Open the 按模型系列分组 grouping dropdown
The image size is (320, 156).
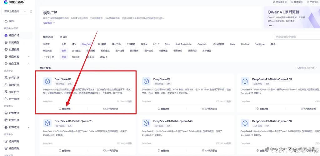pyautogui.click(x=307, y=68)
